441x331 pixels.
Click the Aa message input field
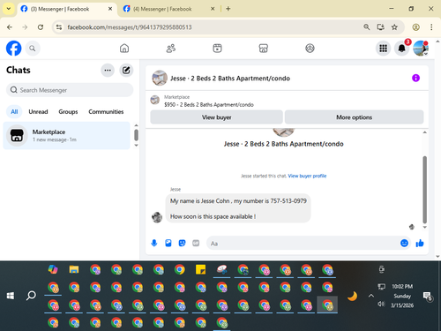coord(303,244)
